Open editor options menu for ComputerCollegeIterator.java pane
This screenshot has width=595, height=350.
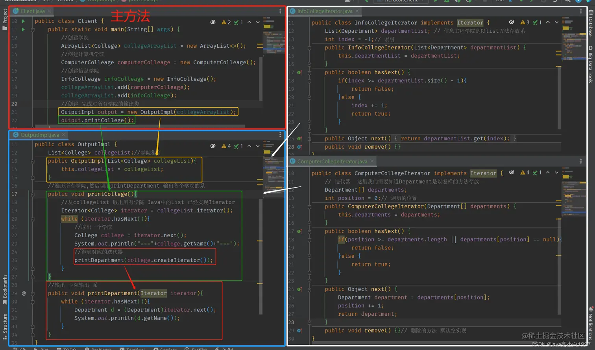[581, 161]
